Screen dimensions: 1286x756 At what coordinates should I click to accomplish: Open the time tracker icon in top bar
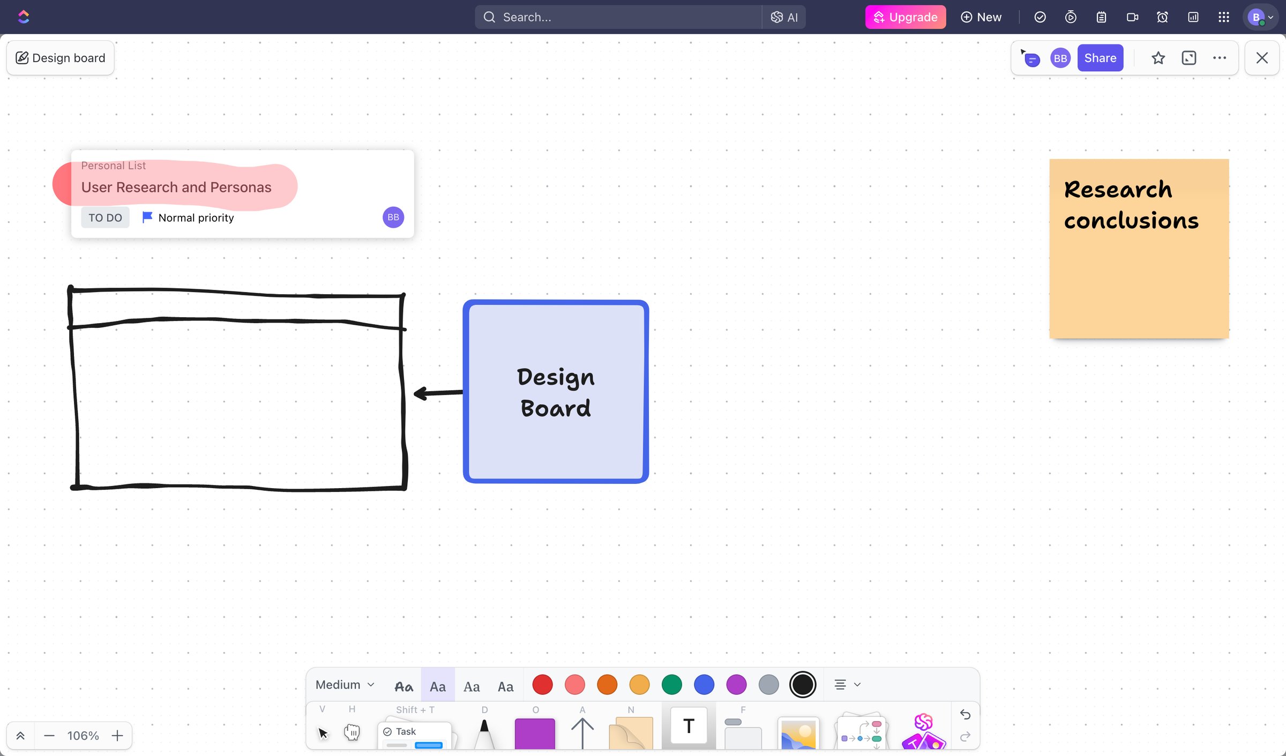pos(1070,17)
